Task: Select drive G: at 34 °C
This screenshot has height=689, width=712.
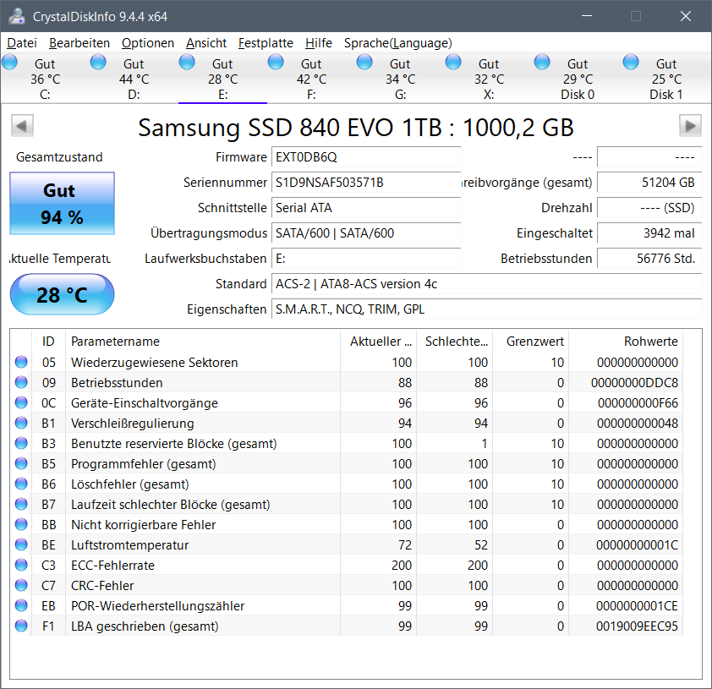Action: pos(400,79)
